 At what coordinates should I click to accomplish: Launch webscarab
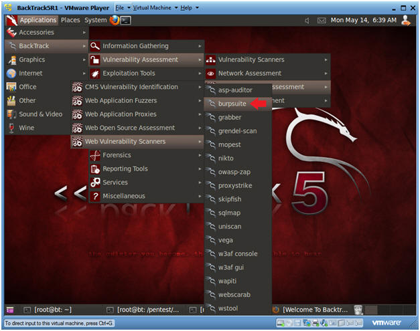click(238, 295)
